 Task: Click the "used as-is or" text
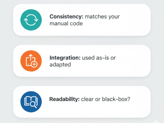click(x=99, y=58)
